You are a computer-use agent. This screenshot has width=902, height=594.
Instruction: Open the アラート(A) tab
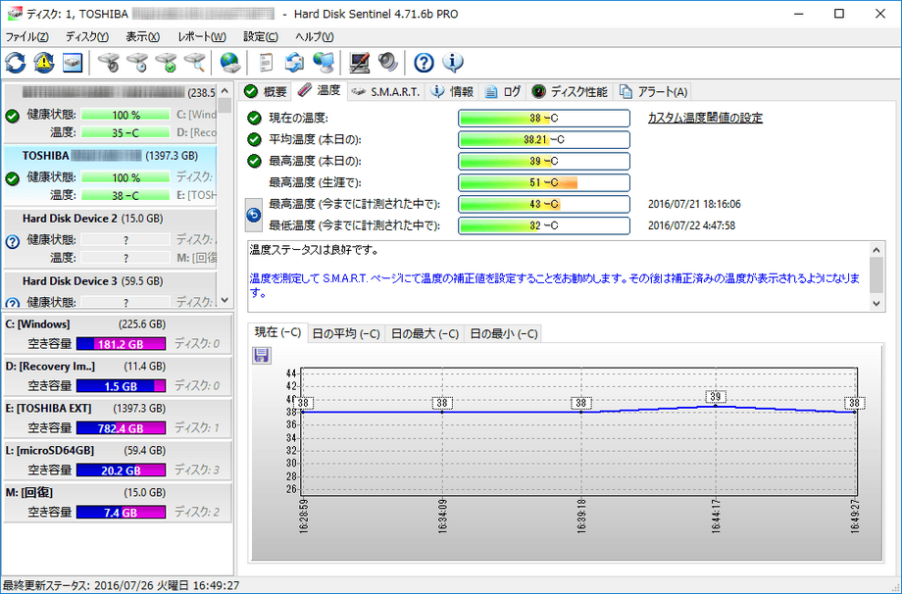pyautogui.click(x=652, y=92)
